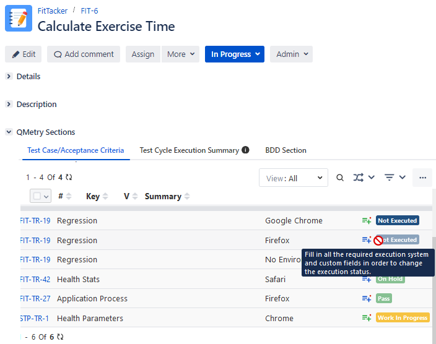Viewport: 436px width, 344px height.
Task: Open the FIT-6 breadcrumb link
Action: 89,11
